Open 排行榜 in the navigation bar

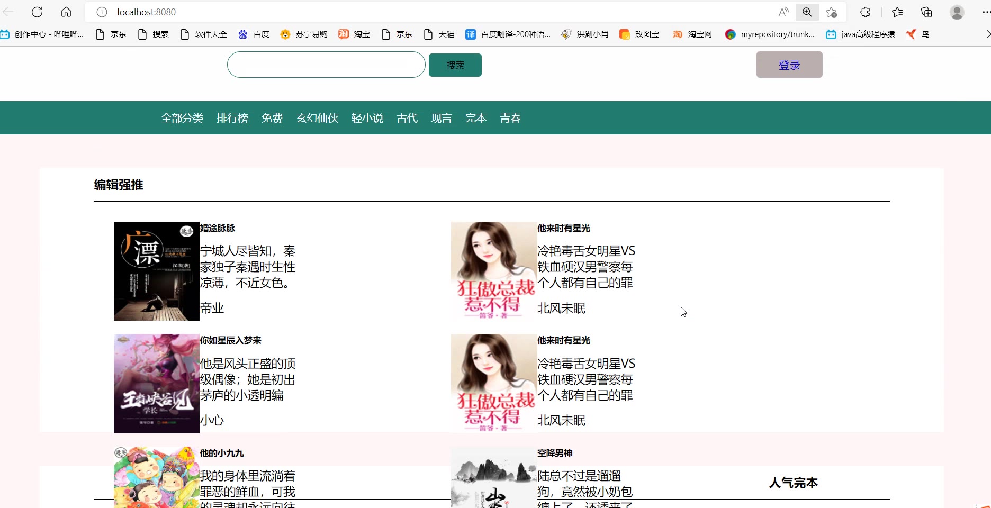[232, 118]
